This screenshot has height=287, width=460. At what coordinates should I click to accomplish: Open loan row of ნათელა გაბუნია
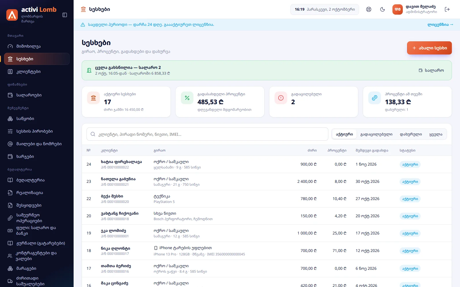pos(267,181)
